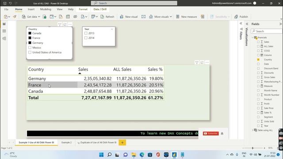
Task: Open the Data view in left sidebar
Action: click(4, 31)
